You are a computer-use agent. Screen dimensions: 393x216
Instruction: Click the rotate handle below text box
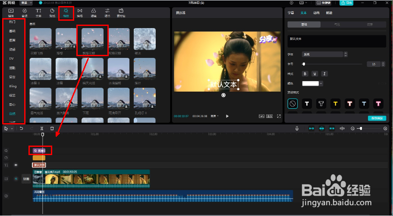[223, 95]
